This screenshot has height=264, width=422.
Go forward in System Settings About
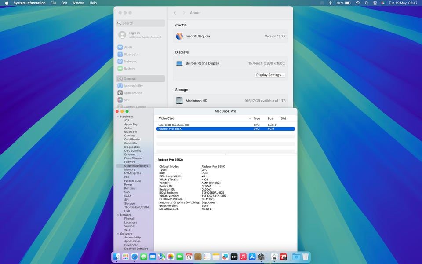[x=184, y=13]
